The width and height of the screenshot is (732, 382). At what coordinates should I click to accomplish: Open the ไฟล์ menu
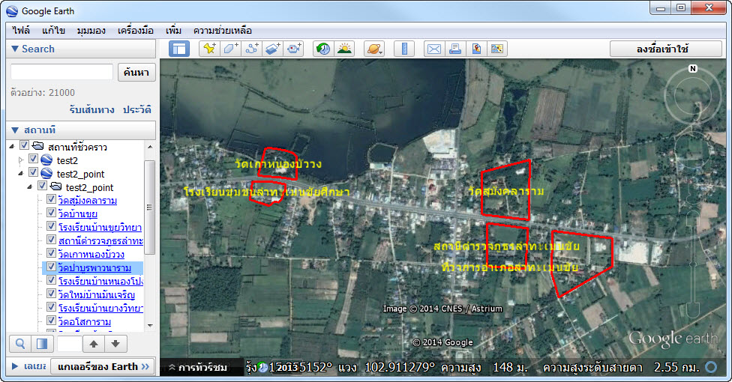point(21,31)
